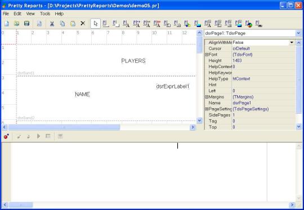Click the script editor horizontal scroll left arrow
The height and width of the screenshot is (210, 304).
tap(5, 205)
